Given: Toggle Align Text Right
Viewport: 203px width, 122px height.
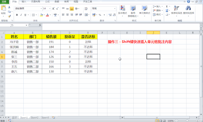Looking at the screenshot, I should click(72, 15).
